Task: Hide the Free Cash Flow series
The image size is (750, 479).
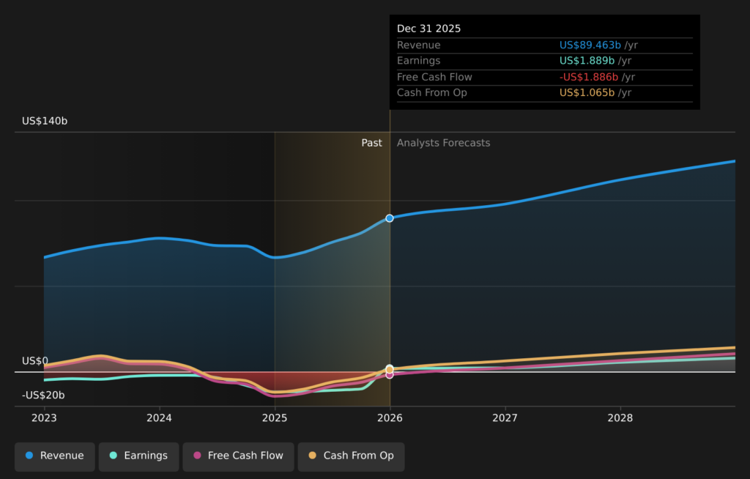Action: tap(238, 456)
